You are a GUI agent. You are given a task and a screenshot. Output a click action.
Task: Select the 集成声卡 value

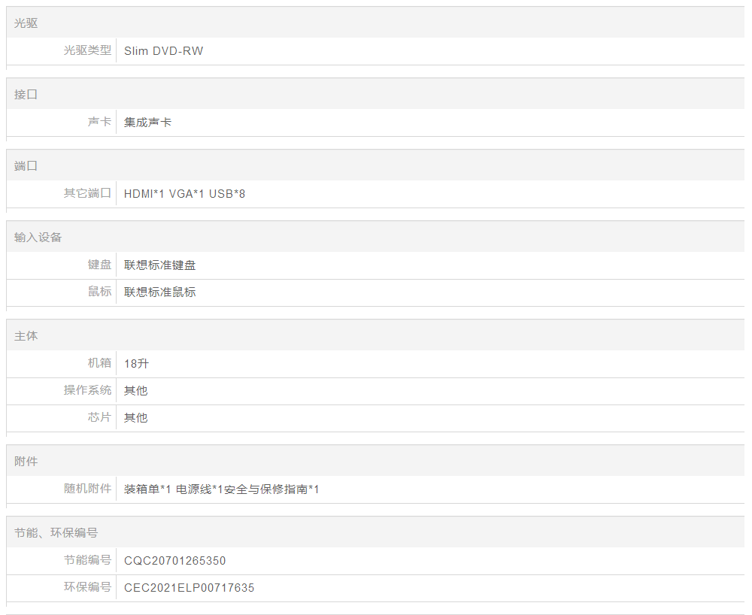tap(147, 122)
